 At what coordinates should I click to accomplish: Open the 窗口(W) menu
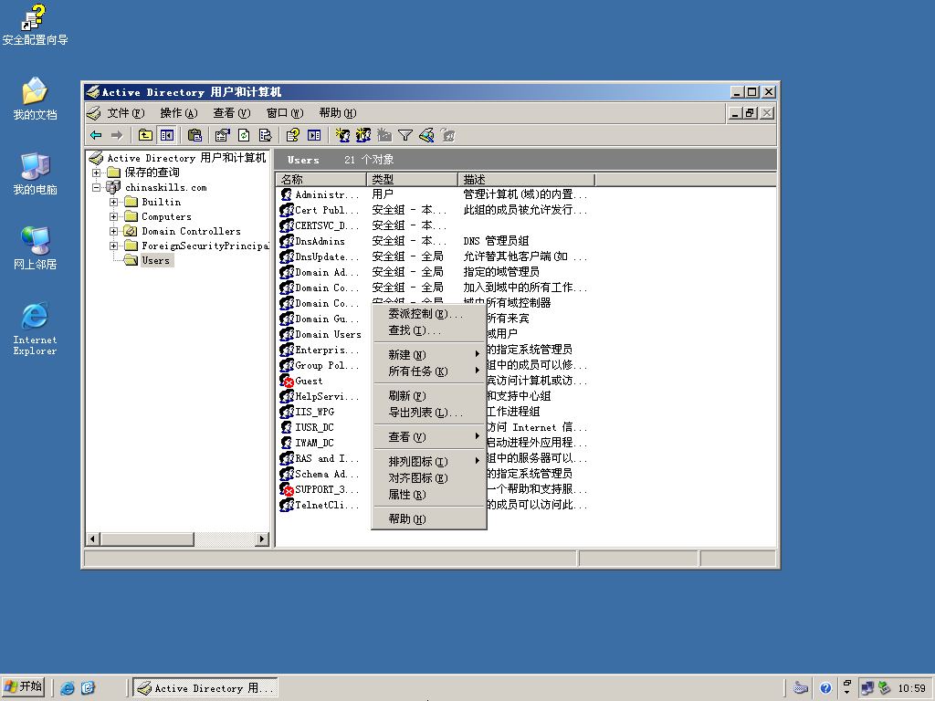coord(285,112)
